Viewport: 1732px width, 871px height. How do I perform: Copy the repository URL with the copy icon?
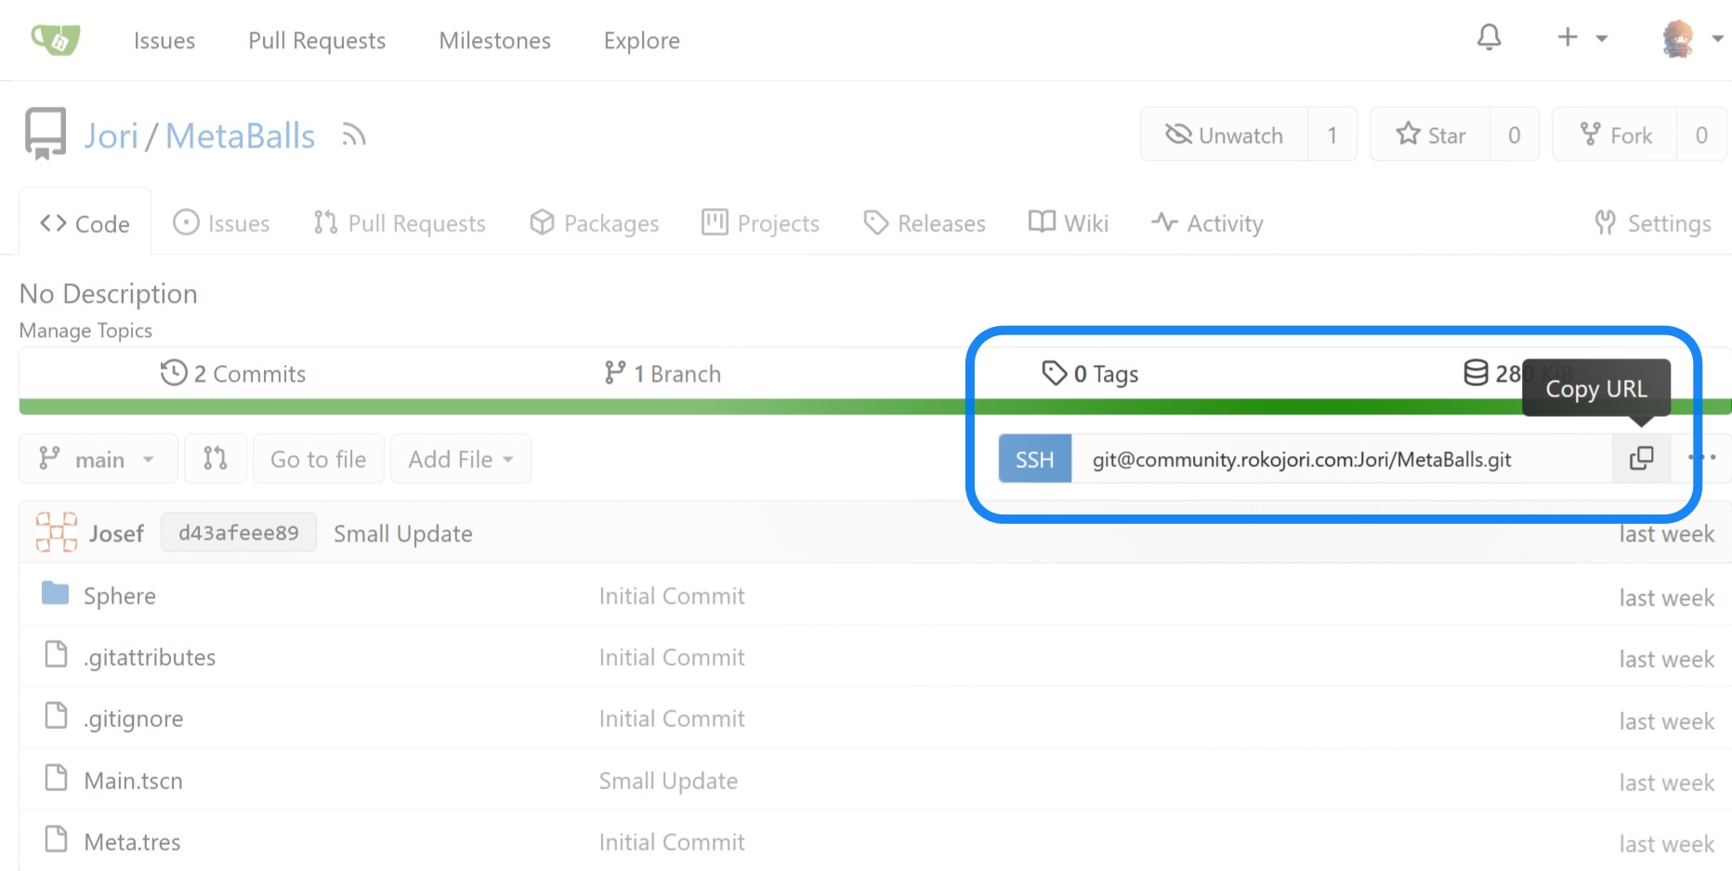(1641, 459)
